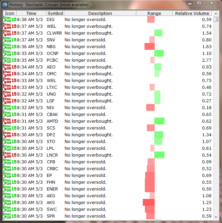Image resolution: width=222 pixels, height=223 pixels.
Task: Select the FHN symbol cell
Action: 51,182
